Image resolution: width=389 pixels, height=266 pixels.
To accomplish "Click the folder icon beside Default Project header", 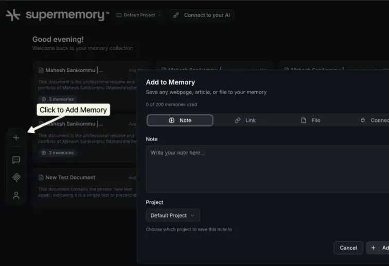I will [x=119, y=15].
